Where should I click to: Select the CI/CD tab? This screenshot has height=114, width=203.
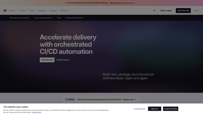point(59,18)
